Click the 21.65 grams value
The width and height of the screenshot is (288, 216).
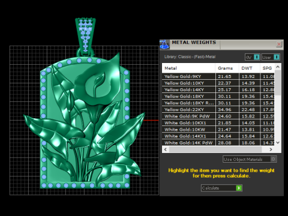[x=224, y=76]
